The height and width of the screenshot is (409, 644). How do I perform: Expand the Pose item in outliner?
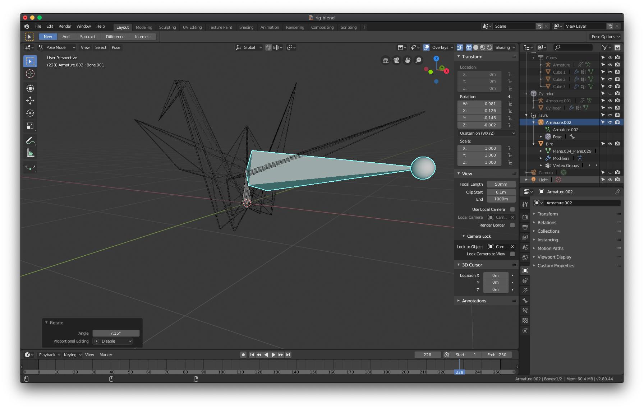pyautogui.click(x=540, y=137)
